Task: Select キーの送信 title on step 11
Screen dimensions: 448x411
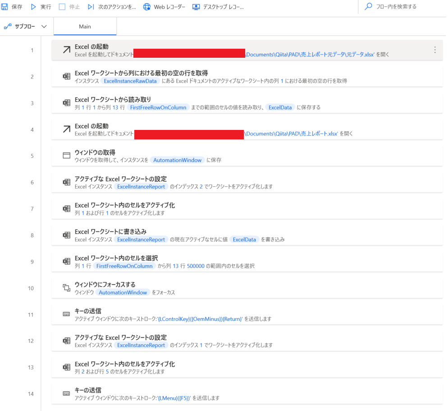Action: (88, 310)
